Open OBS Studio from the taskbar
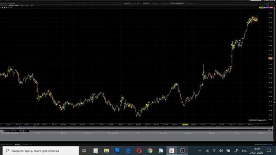276x155 pixels. click(x=182, y=151)
